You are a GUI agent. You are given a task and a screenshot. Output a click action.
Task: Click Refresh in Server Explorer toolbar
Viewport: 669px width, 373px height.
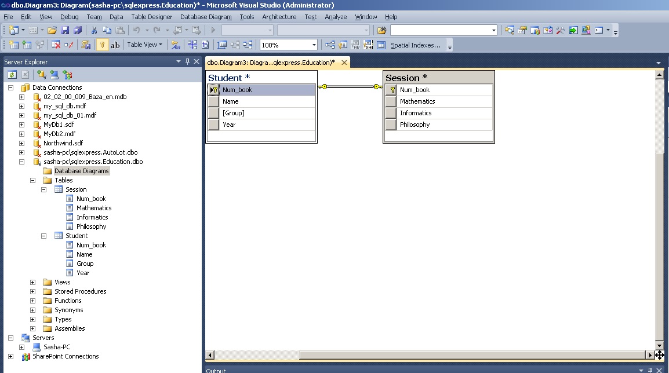pyautogui.click(x=12, y=75)
